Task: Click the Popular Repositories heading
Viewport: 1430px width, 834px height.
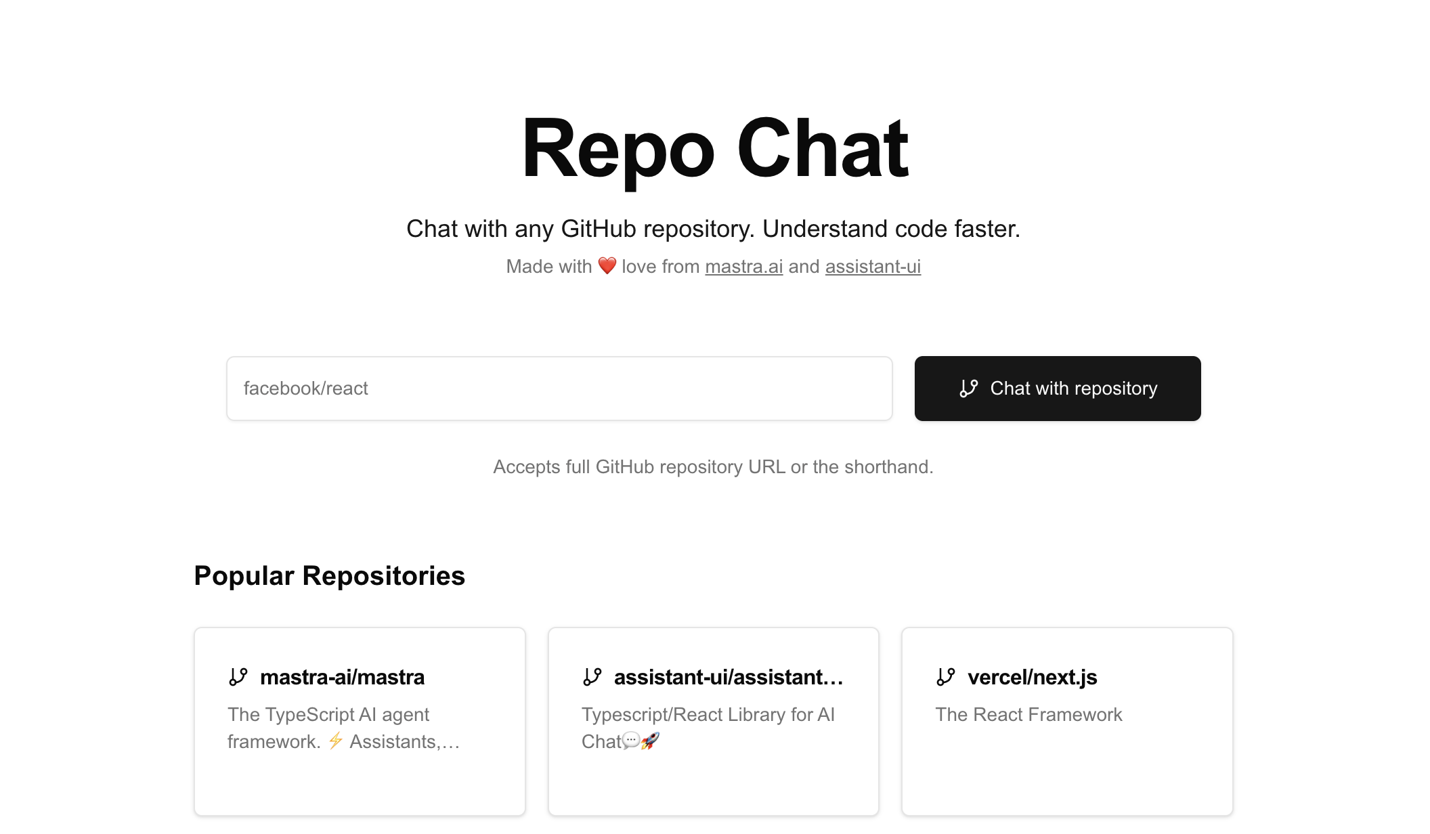Action: coord(329,576)
